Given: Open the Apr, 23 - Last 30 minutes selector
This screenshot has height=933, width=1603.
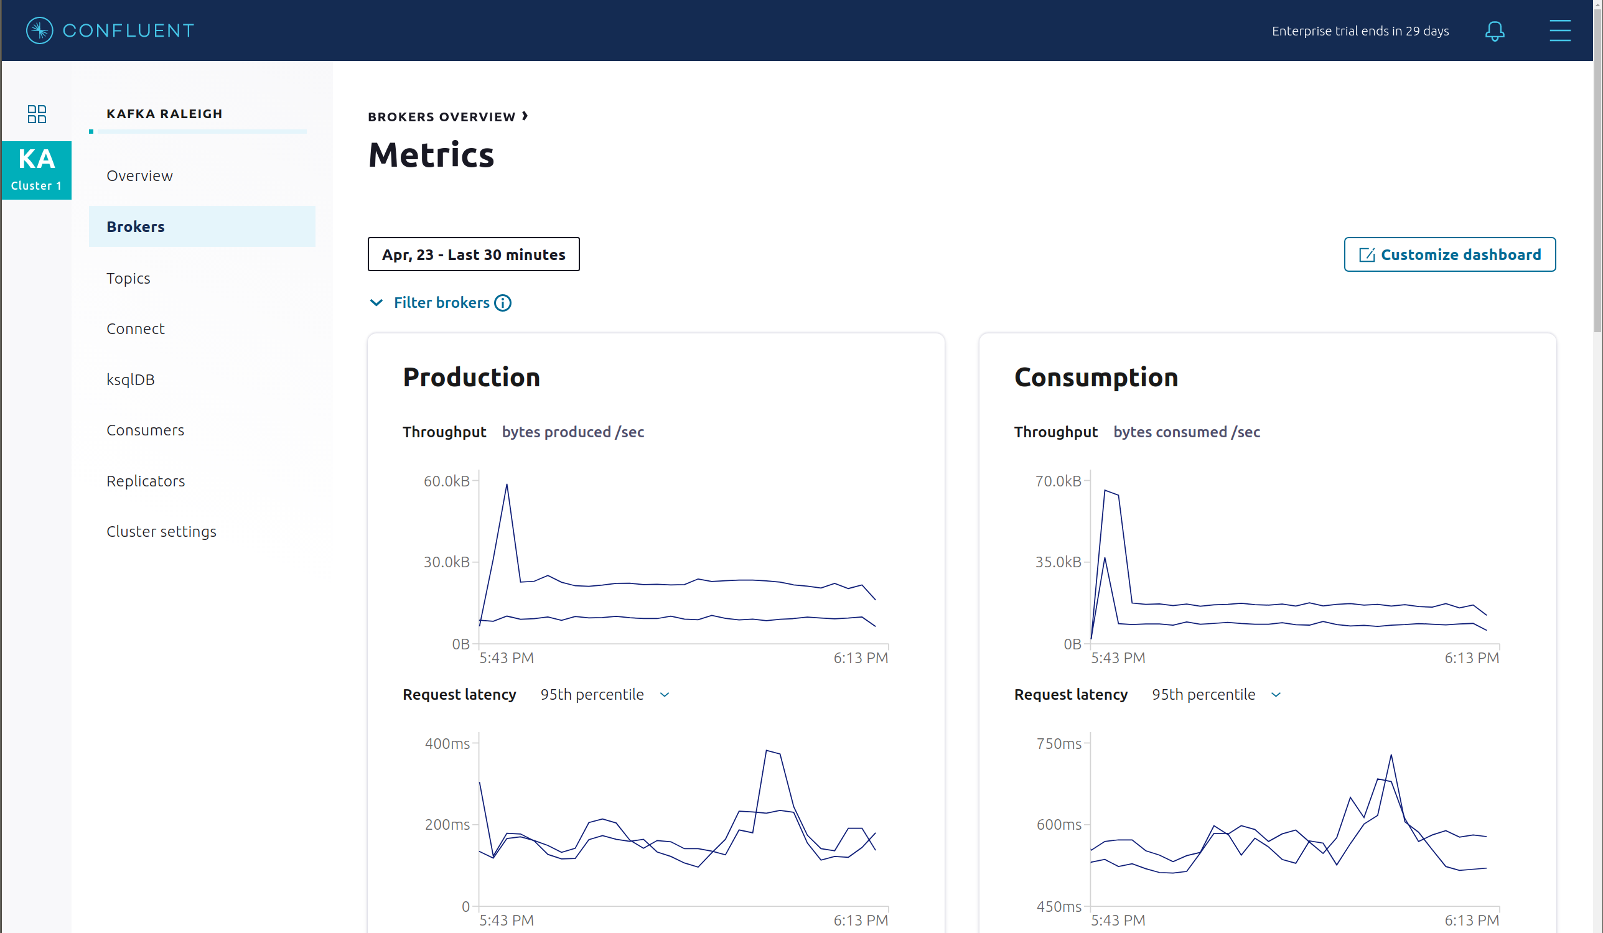Looking at the screenshot, I should [x=474, y=254].
